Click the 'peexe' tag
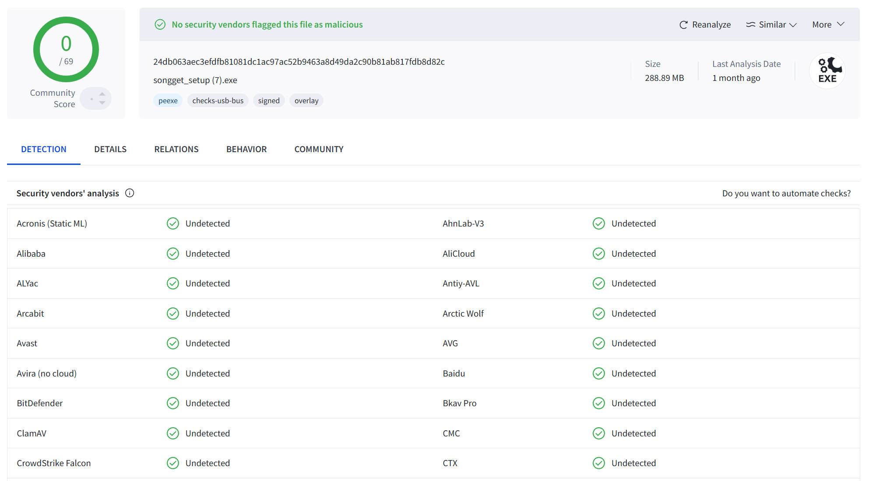The width and height of the screenshot is (872, 481). pyautogui.click(x=168, y=101)
